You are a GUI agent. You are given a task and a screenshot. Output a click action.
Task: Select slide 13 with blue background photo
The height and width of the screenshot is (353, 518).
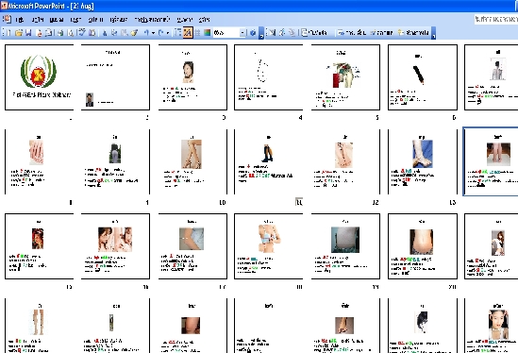tap(423, 161)
